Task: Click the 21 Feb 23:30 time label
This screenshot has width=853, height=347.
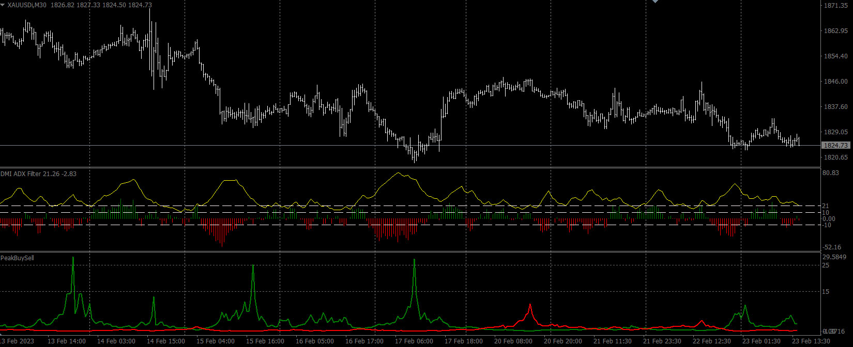Action: click(x=662, y=341)
